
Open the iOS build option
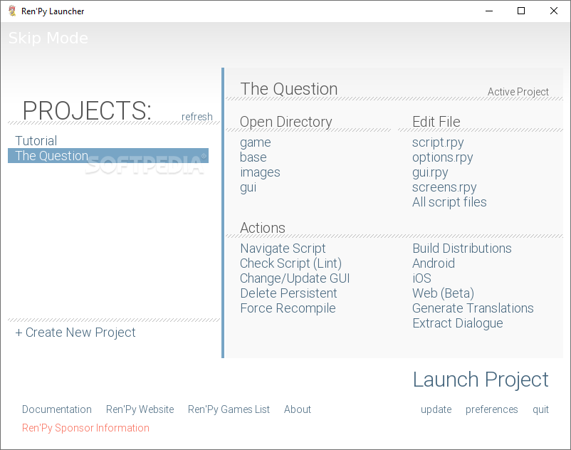pyautogui.click(x=421, y=278)
